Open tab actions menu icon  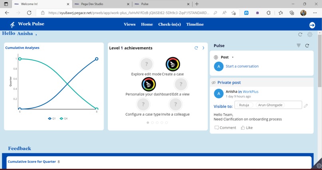pyautogui.click(x=6, y=4)
